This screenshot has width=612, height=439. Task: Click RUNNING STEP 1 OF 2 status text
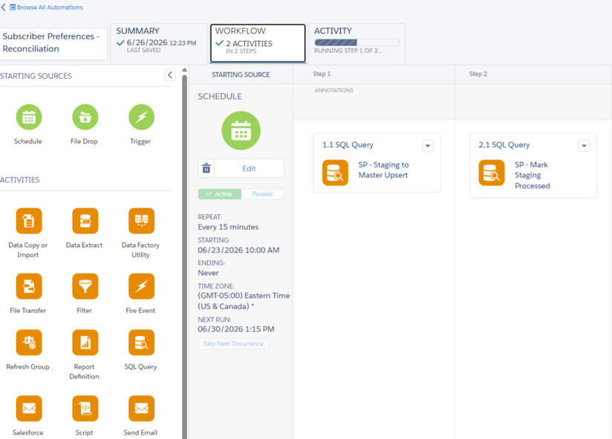[x=348, y=50]
